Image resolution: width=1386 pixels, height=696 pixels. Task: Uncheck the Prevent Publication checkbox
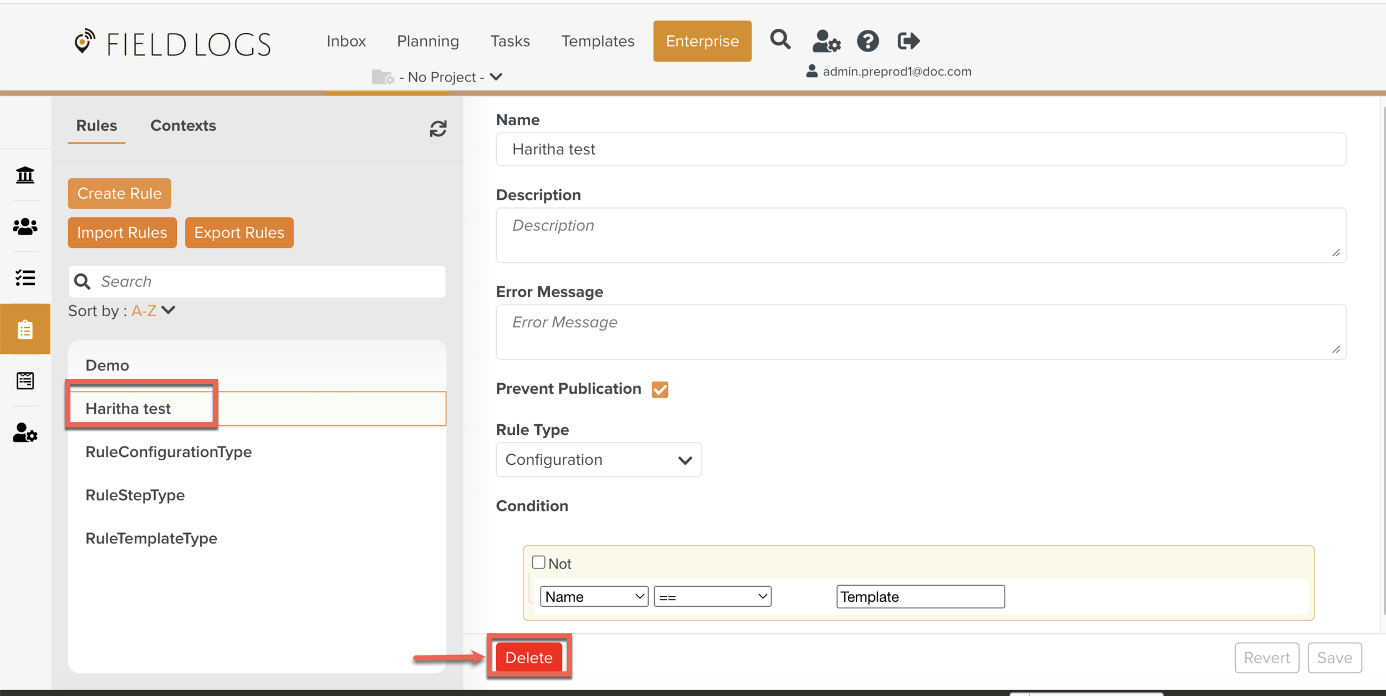pyautogui.click(x=660, y=389)
